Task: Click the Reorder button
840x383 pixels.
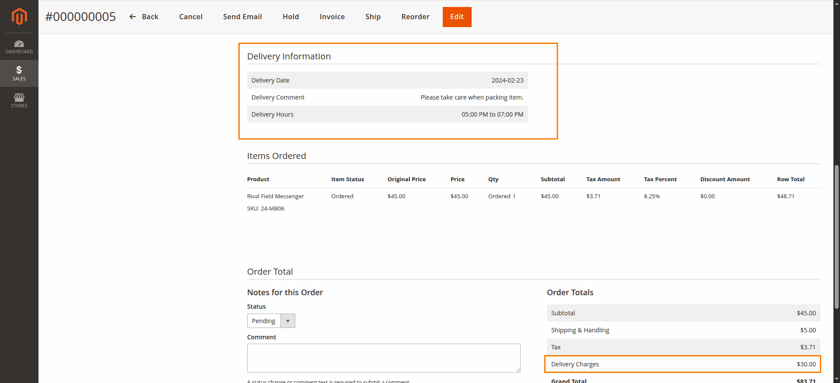Action: pyautogui.click(x=415, y=17)
